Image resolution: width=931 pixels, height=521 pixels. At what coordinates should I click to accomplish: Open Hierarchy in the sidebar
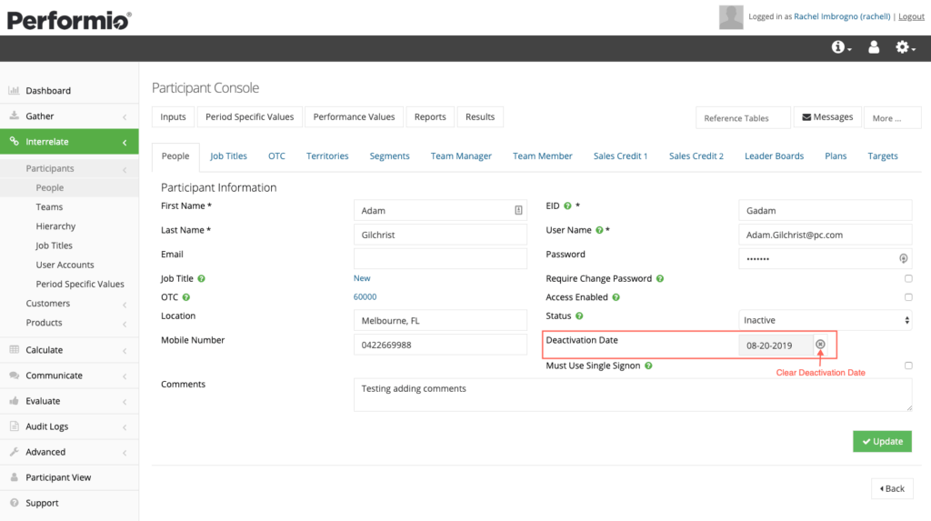pyautogui.click(x=55, y=226)
